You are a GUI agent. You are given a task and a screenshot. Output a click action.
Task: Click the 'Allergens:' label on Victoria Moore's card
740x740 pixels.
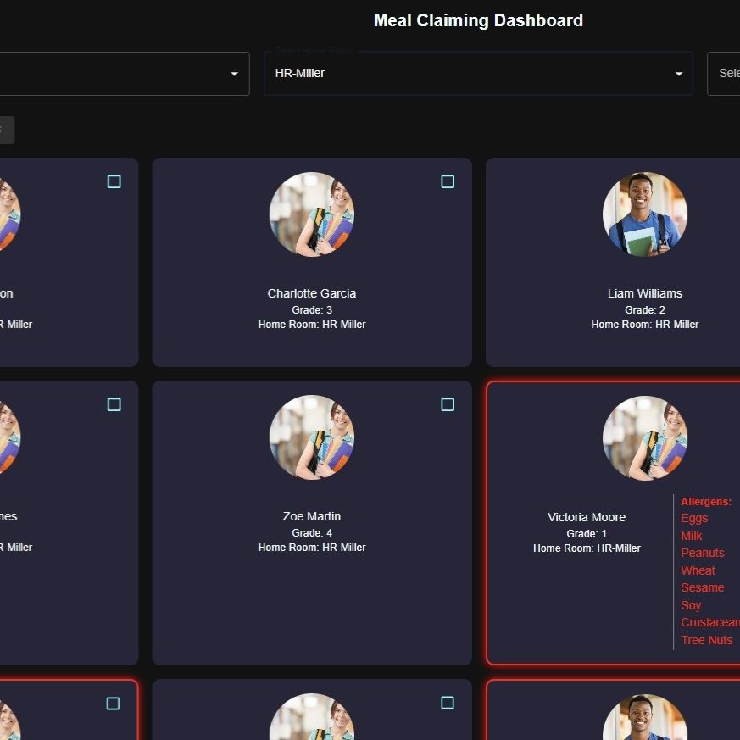point(706,502)
